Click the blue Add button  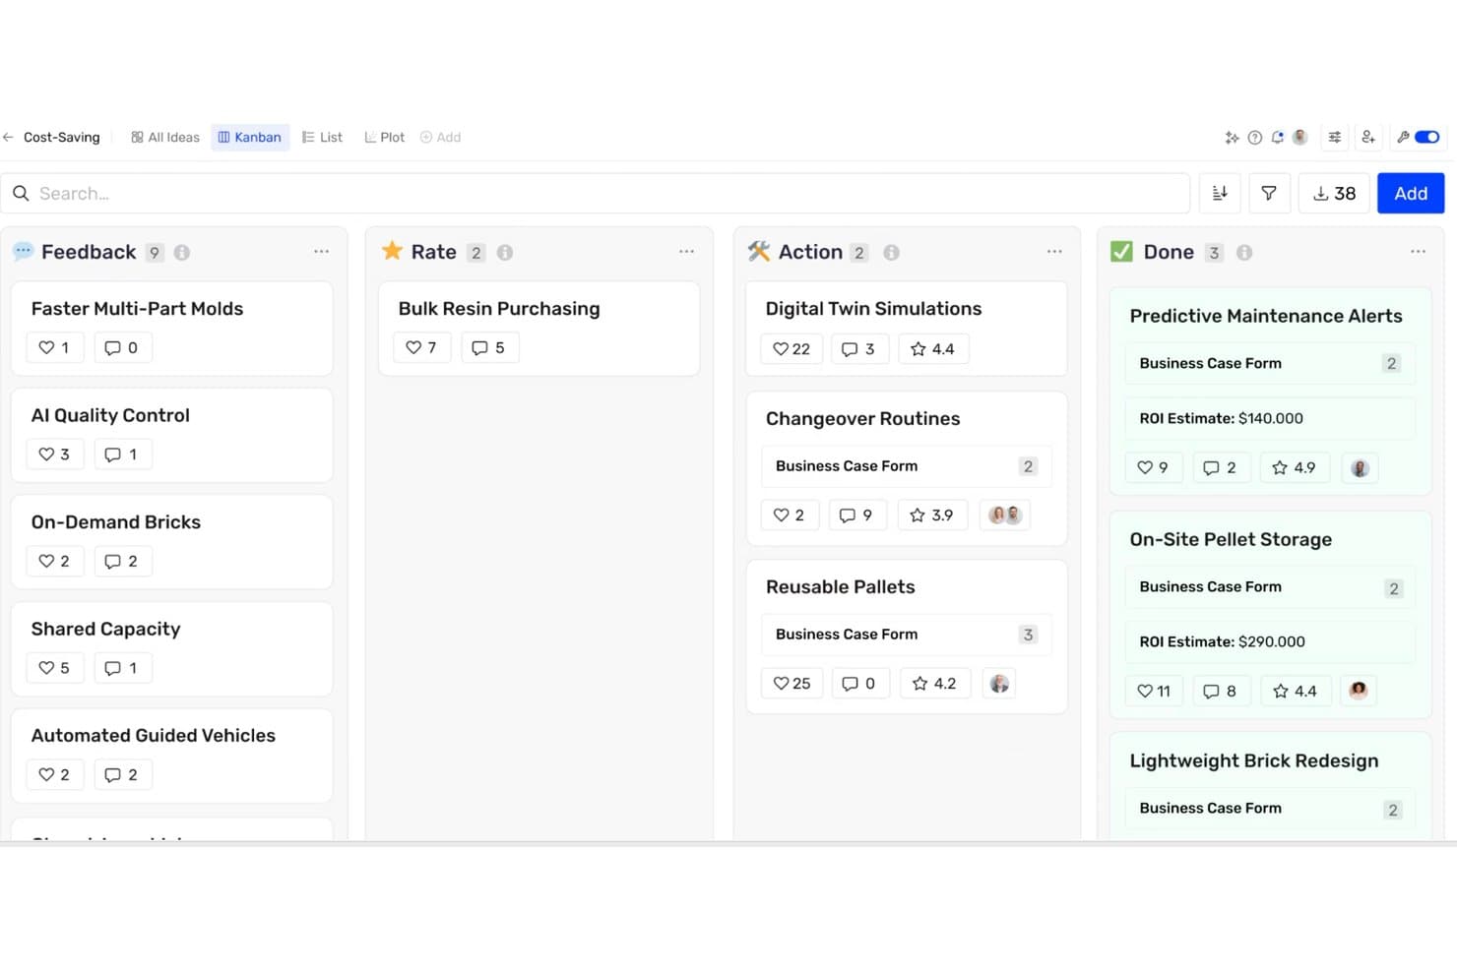(1411, 194)
